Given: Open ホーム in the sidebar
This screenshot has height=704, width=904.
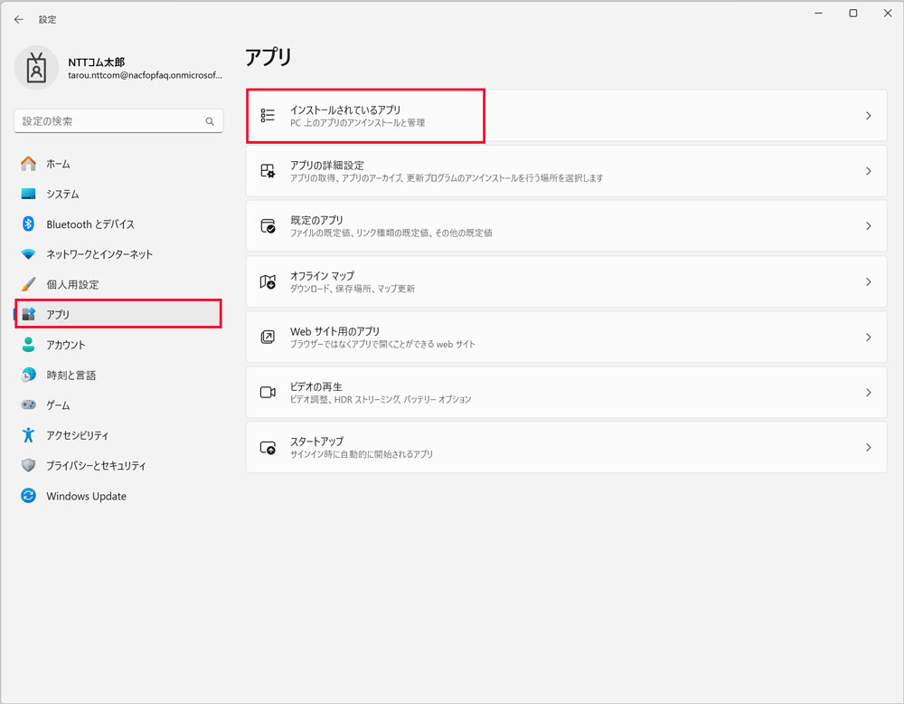Looking at the screenshot, I should point(58,164).
